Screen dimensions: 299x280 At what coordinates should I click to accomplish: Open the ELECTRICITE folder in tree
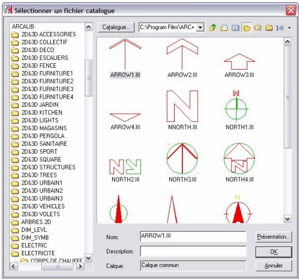[38, 253]
